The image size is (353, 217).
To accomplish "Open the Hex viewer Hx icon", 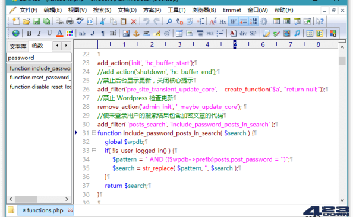I will click(x=223, y=21).
